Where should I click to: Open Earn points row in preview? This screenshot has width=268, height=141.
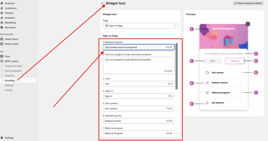[x=223, y=73]
